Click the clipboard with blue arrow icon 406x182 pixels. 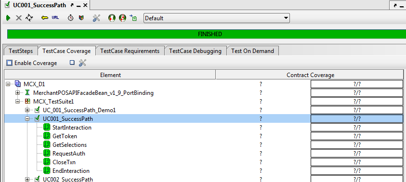coord(133,18)
